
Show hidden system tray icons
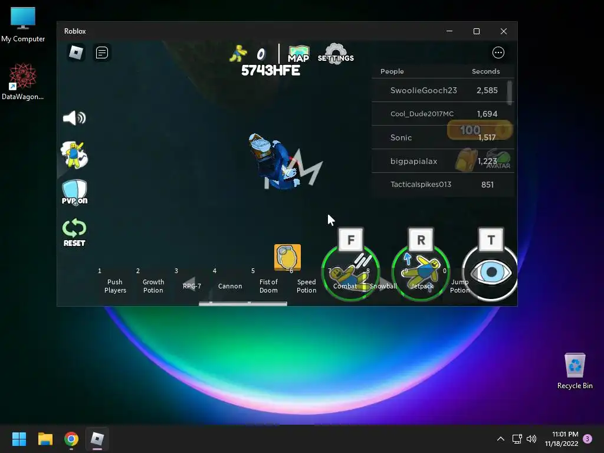pos(500,439)
